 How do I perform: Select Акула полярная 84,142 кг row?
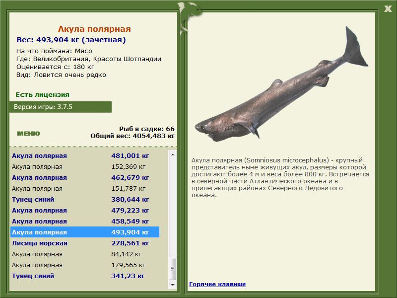coord(85,254)
